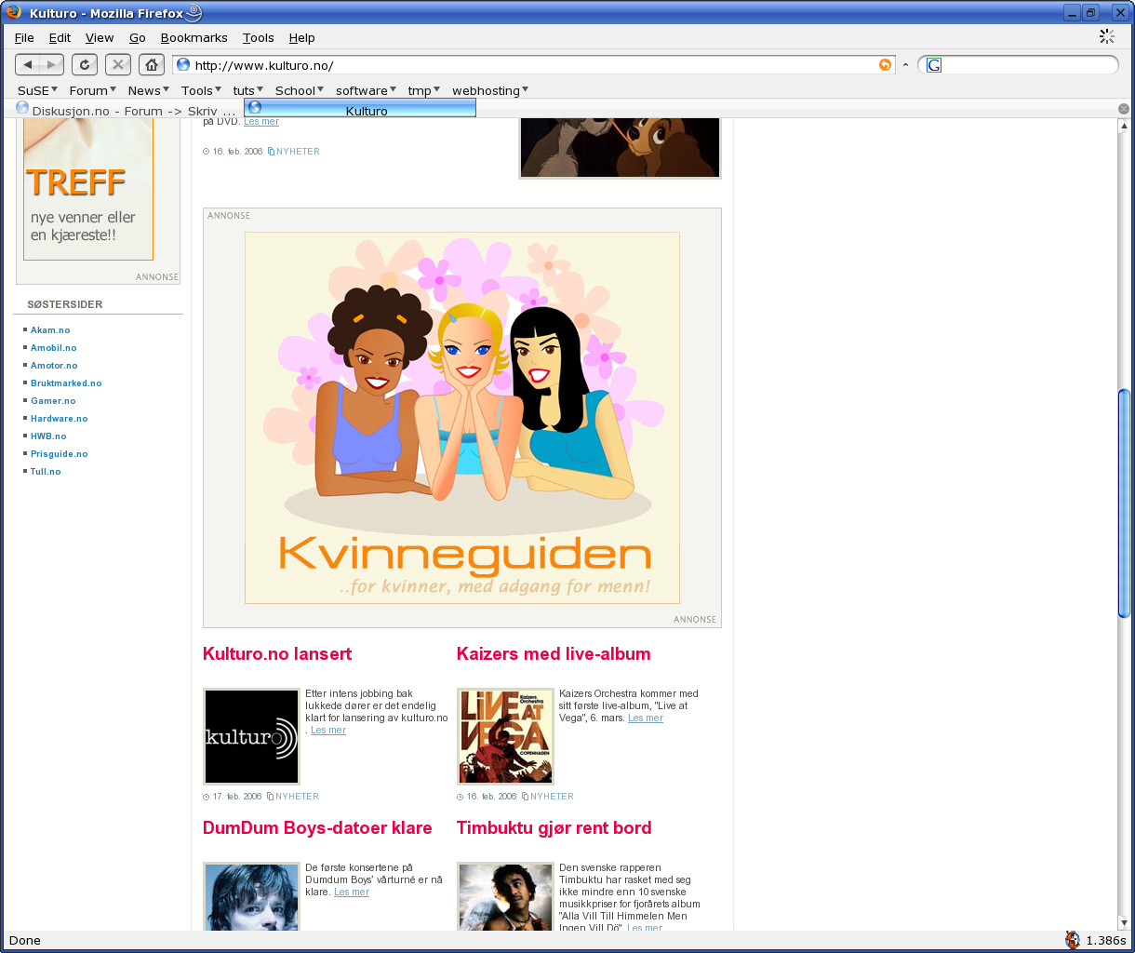Click 'Les mer' in the DumDum Boys article
The height and width of the screenshot is (953, 1135).
pyautogui.click(x=352, y=893)
